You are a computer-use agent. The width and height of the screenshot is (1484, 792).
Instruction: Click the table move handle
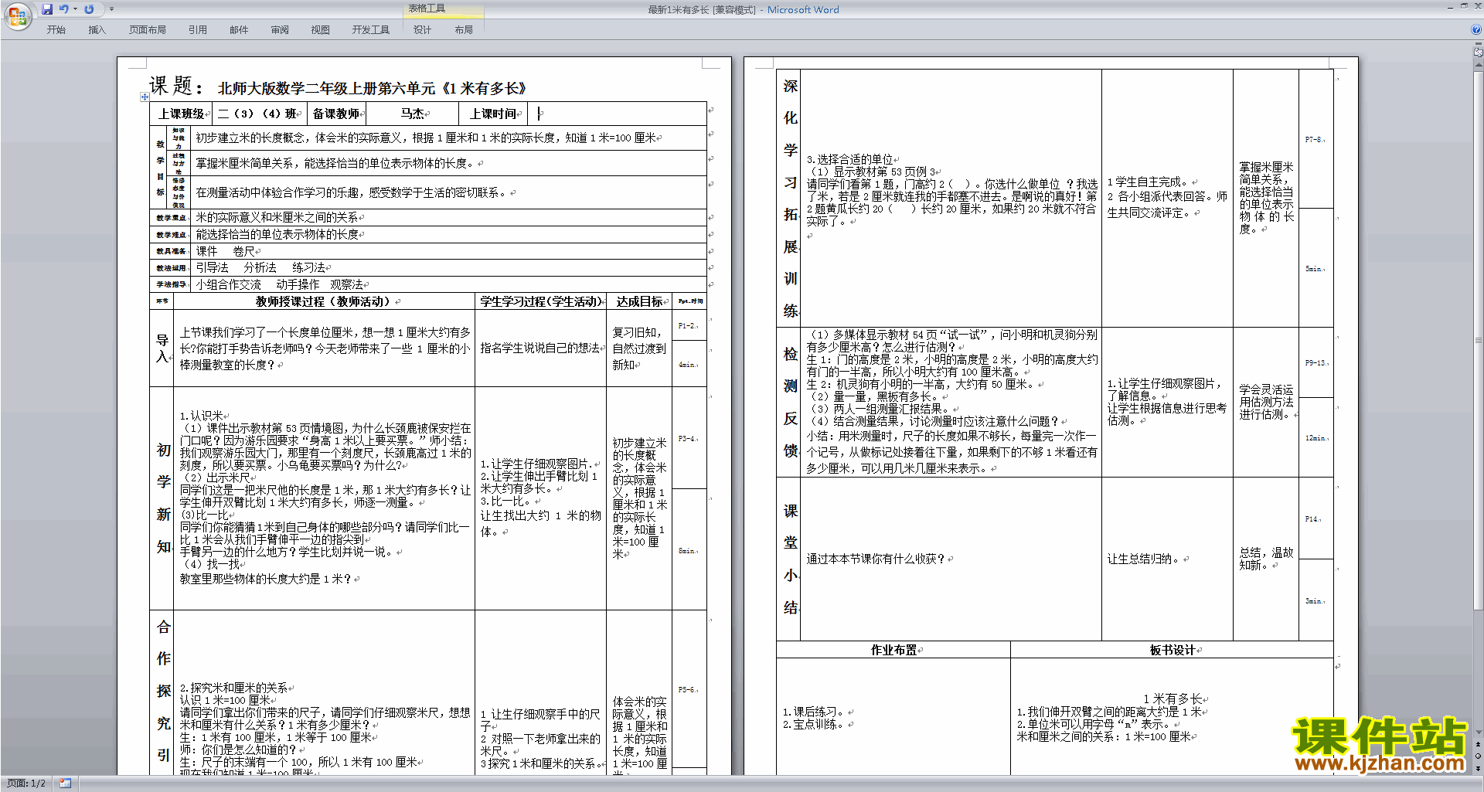click(145, 97)
